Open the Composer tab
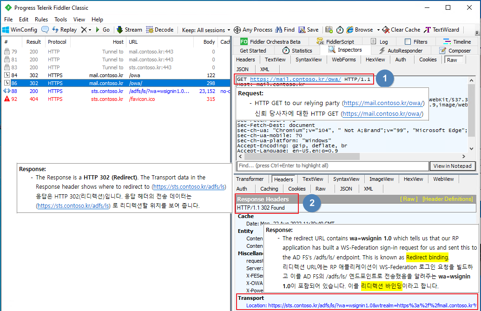This screenshot has width=481, height=311. (455, 51)
